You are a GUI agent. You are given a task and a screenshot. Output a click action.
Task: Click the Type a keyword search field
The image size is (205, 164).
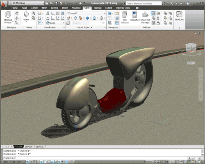(x=143, y=3)
